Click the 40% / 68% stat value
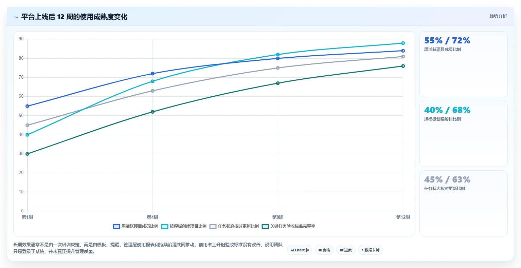Image resolution: width=521 pixels, height=268 pixels. tap(447, 110)
